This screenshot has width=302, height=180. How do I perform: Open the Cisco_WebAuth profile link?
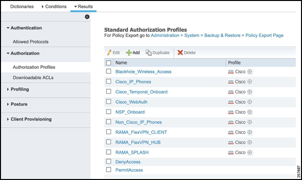tap(131, 102)
